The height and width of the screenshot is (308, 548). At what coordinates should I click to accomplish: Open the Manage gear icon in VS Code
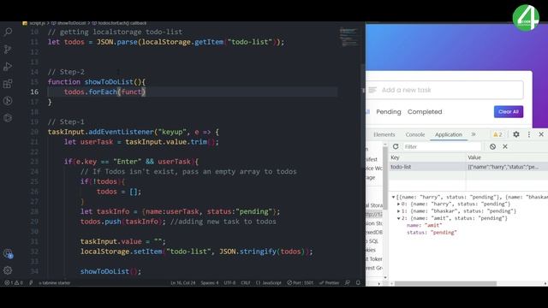(x=8, y=270)
